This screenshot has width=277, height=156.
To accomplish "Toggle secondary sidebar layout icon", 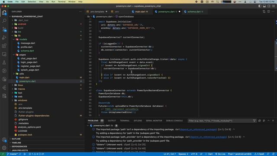I will pos(269,6).
